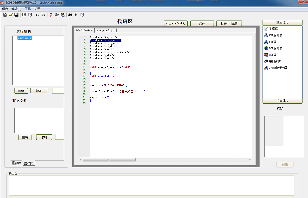Select the TCP服务器 module icon
The image size is (308, 198).
[266, 48]
